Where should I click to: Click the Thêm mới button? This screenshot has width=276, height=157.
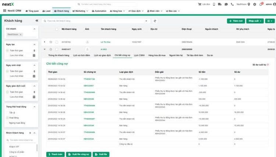(235, 21)
